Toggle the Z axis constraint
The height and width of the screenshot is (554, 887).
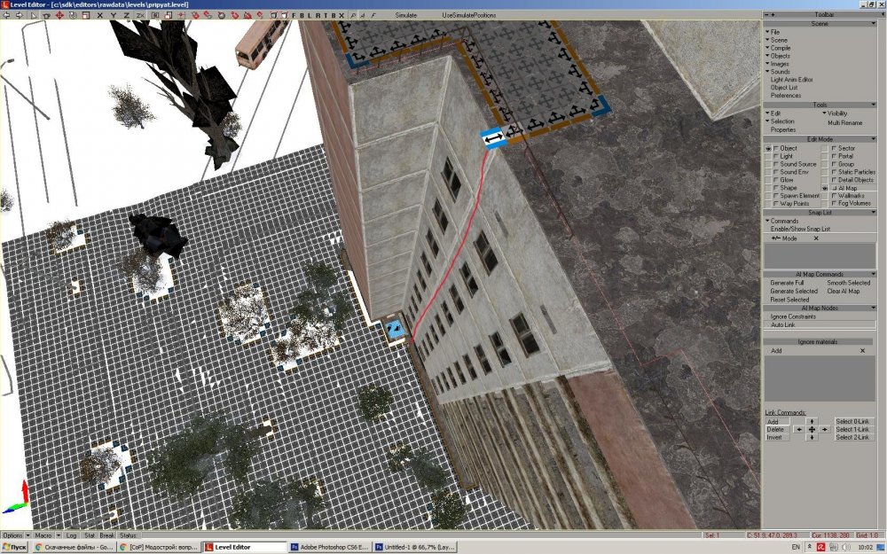[x=126, y=15]
